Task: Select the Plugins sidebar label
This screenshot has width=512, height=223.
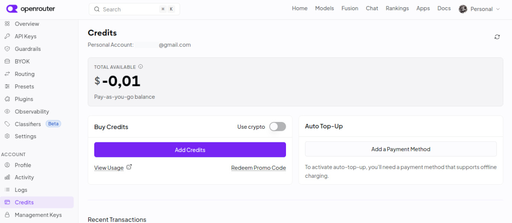Action: tap(24, 99)
